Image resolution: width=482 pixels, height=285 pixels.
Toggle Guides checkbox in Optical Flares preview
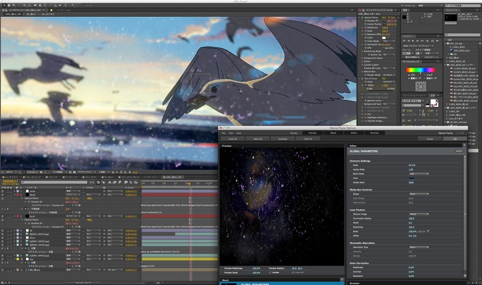[x=270, y=272]
